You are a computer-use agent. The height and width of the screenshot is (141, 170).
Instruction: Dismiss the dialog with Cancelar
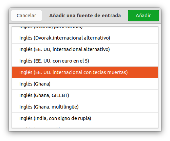click(x=26, y=16)
